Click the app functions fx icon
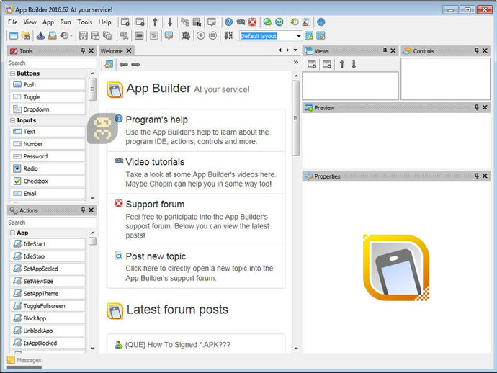 197,22
